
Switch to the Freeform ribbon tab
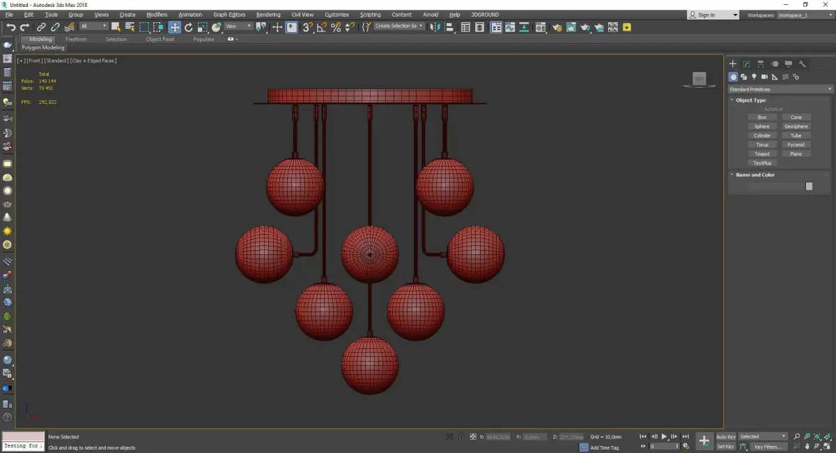tap(76, 39)
